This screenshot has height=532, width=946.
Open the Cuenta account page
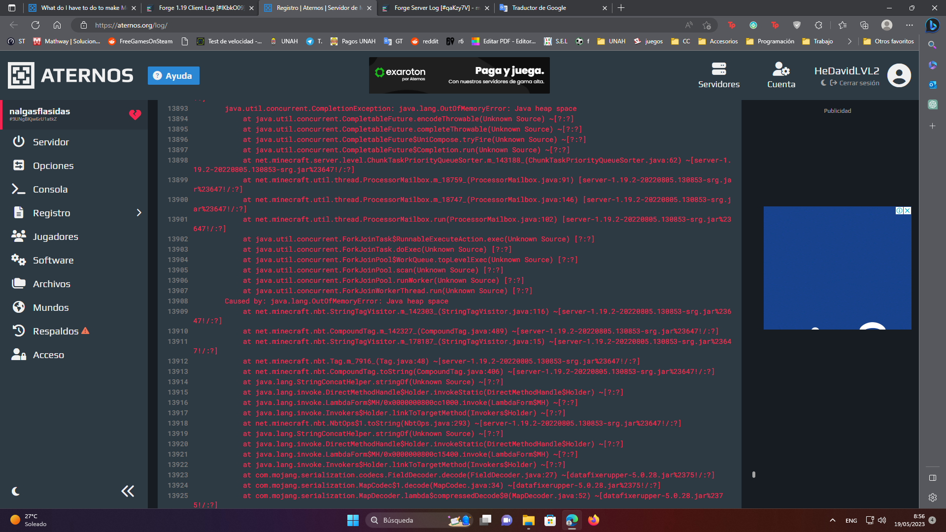781,75
